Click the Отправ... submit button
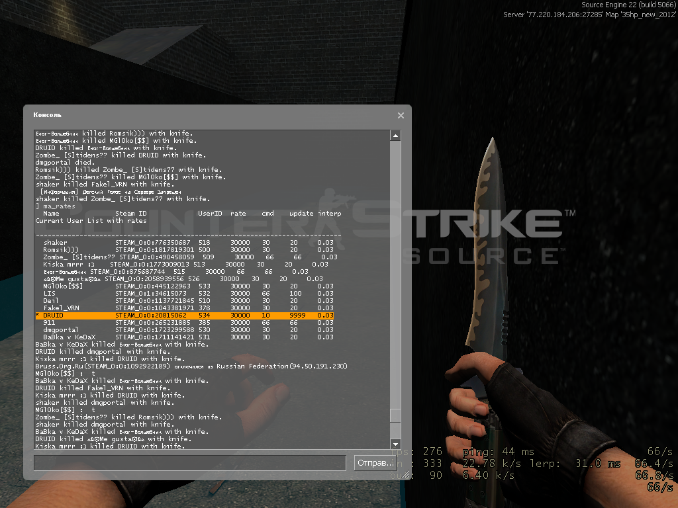 (x=375, y=462)
